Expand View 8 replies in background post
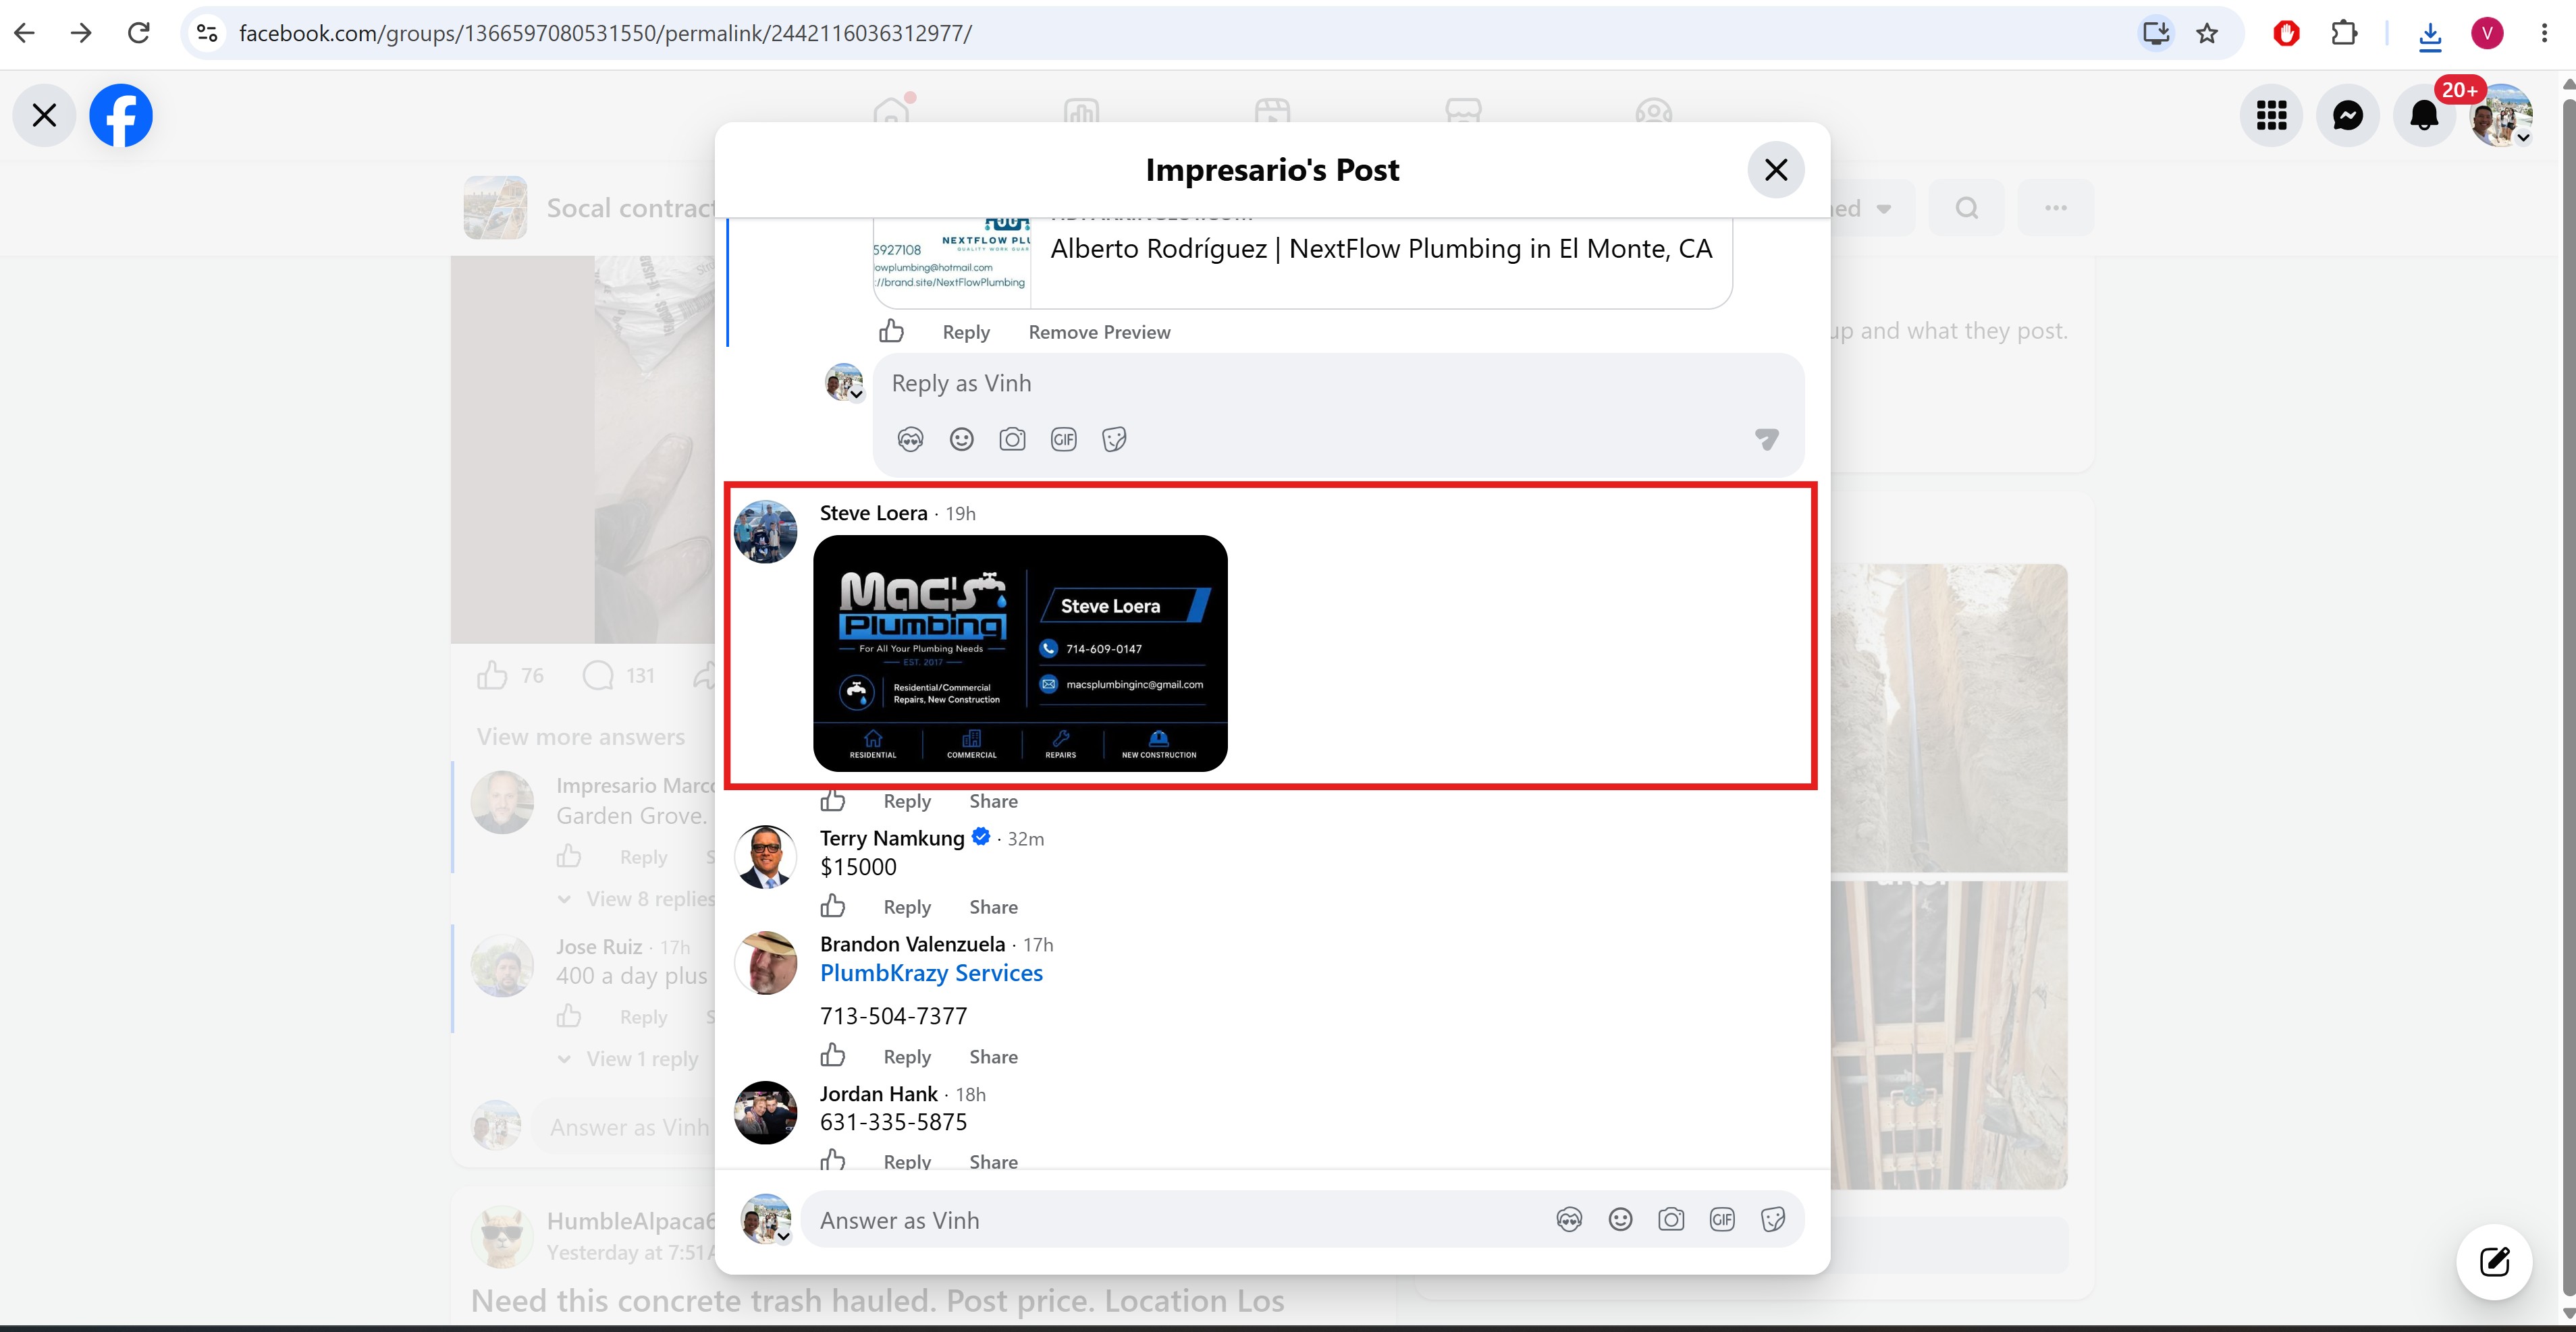2576x1332 pixels. point(636,899)
